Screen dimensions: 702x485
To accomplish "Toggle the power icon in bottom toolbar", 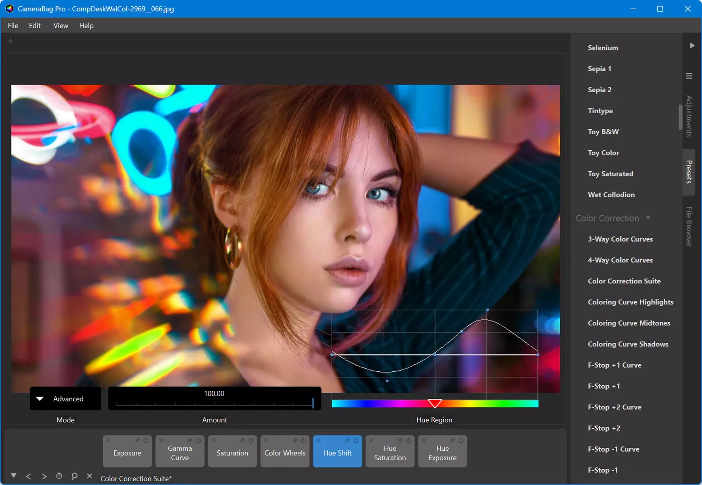I will pos(59,476).
